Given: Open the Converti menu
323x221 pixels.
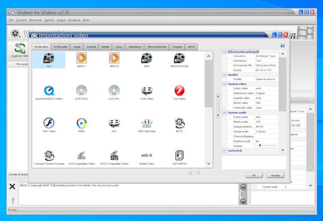Looking at the screenshot, I should pos(21,20).
